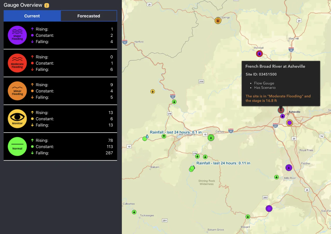
Task: Click the purple gauge marker below Asheville
Action: pos(282,116)
